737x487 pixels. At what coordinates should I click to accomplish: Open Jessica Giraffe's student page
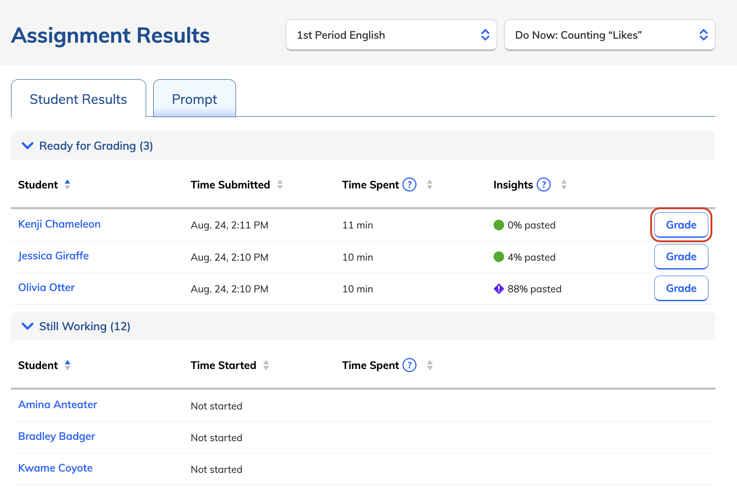point(53,255)
